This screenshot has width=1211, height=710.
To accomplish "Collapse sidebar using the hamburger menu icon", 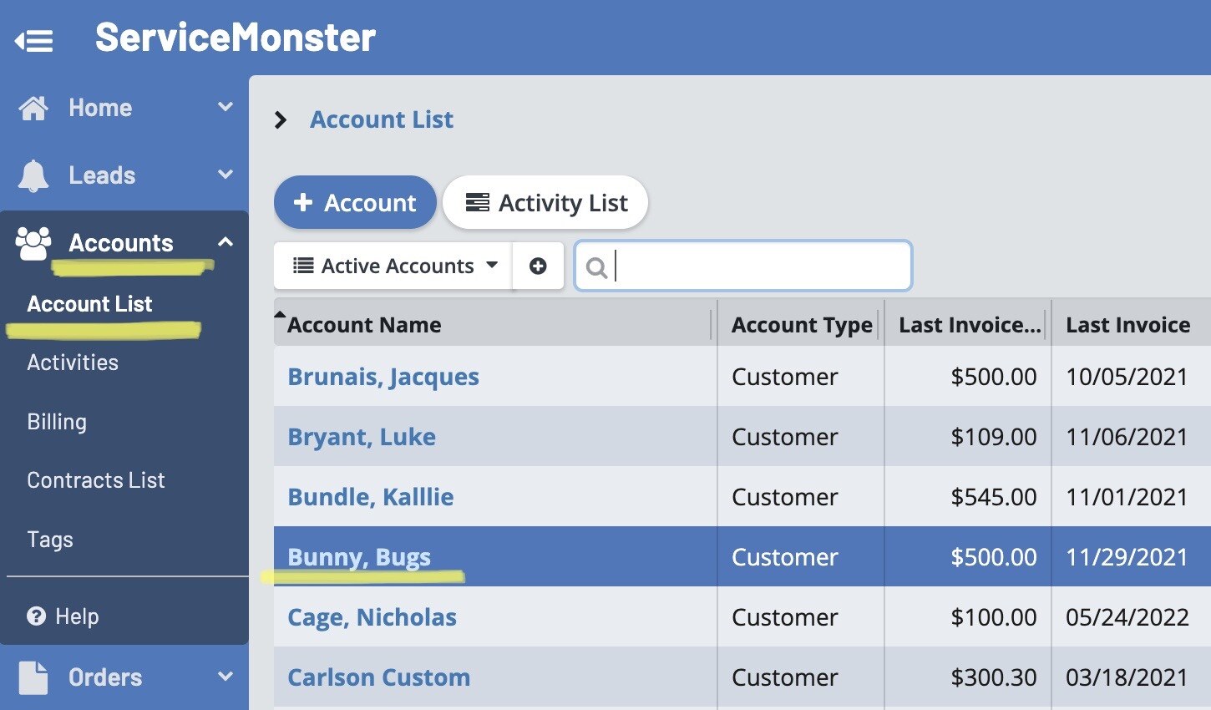I will click(x=34, y=40).
